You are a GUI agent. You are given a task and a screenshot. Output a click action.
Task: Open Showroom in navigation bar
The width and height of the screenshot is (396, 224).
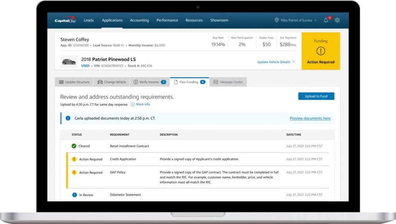(219, 20)
